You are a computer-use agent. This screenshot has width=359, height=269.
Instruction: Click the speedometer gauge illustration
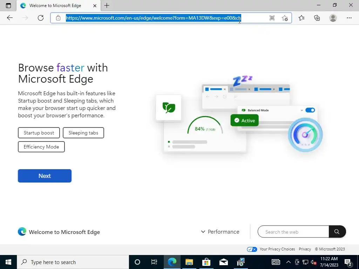305,135
